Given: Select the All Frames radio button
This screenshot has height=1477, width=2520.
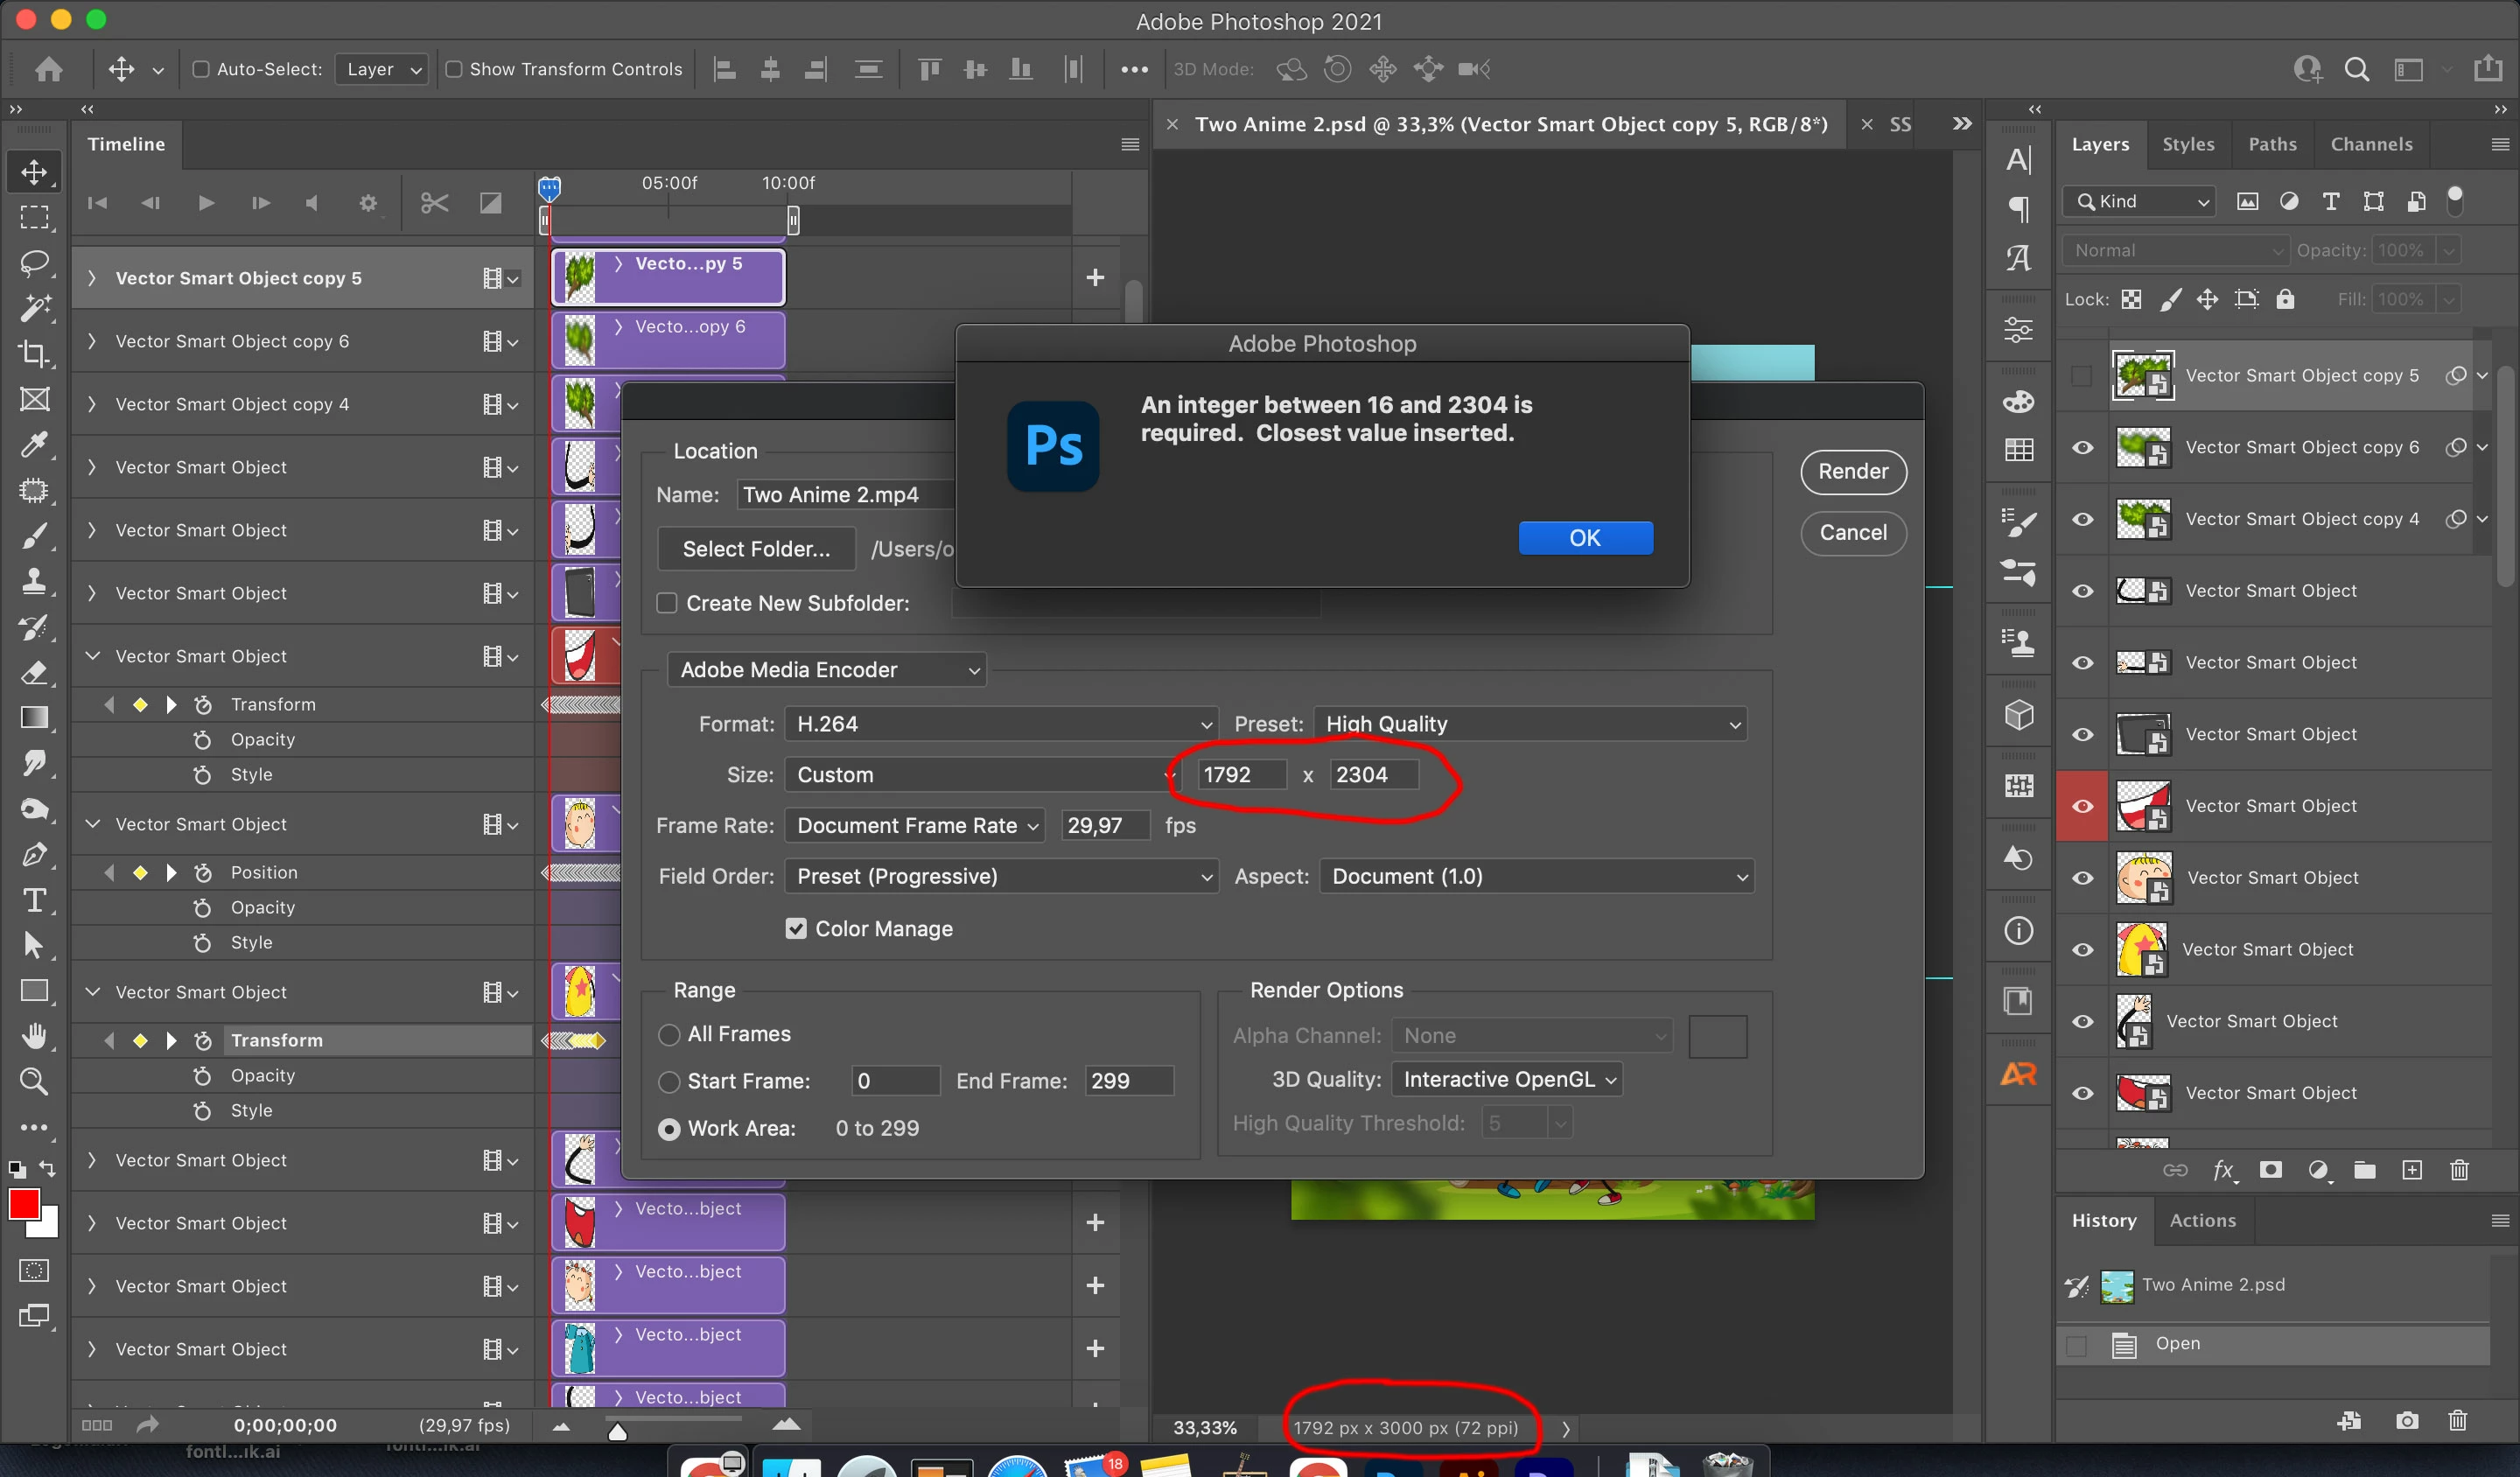Looking at the screenshot, I should 669,1034.
